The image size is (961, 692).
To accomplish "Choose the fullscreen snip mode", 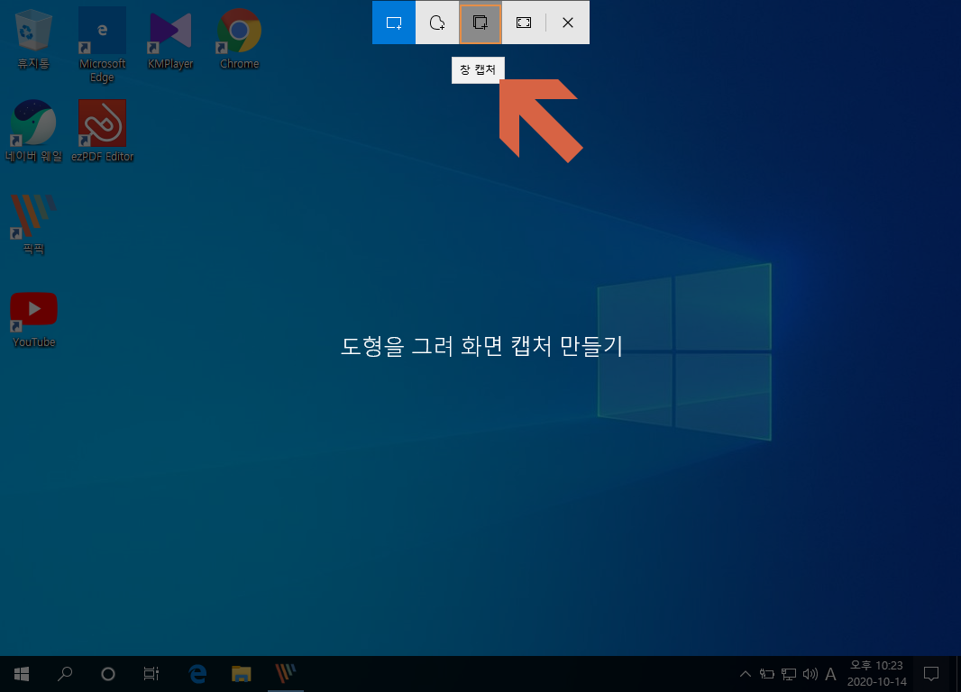I will (x=524, y=23).
